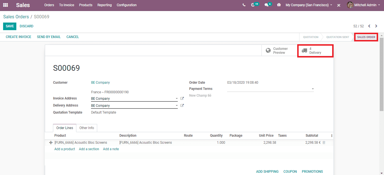Viewport: 384px width, 175px height.
Task: Go to the next record arrow
Action: [376, 26]
